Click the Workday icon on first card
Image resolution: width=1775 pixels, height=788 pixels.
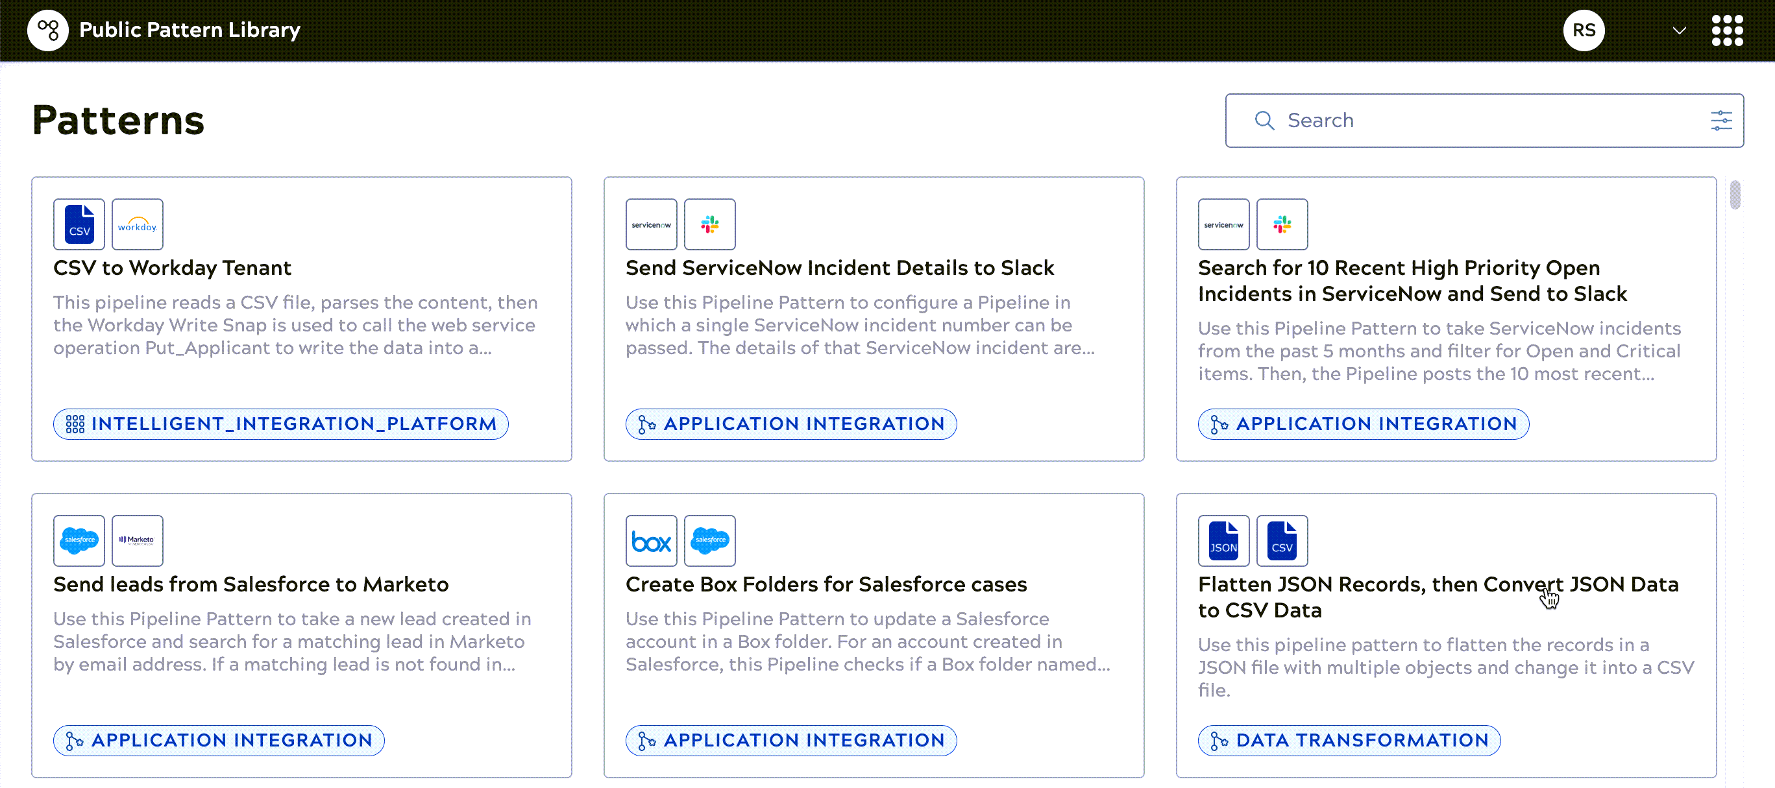coord(137,224)
